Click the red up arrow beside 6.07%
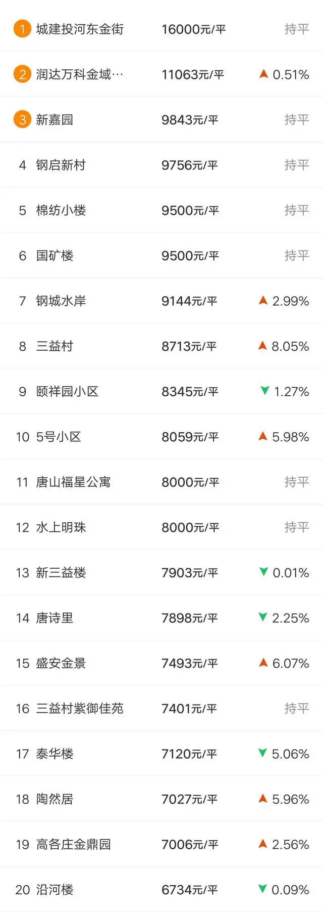Image resolution: width=323 pixels, height=913 pixels. pos(263,662)
